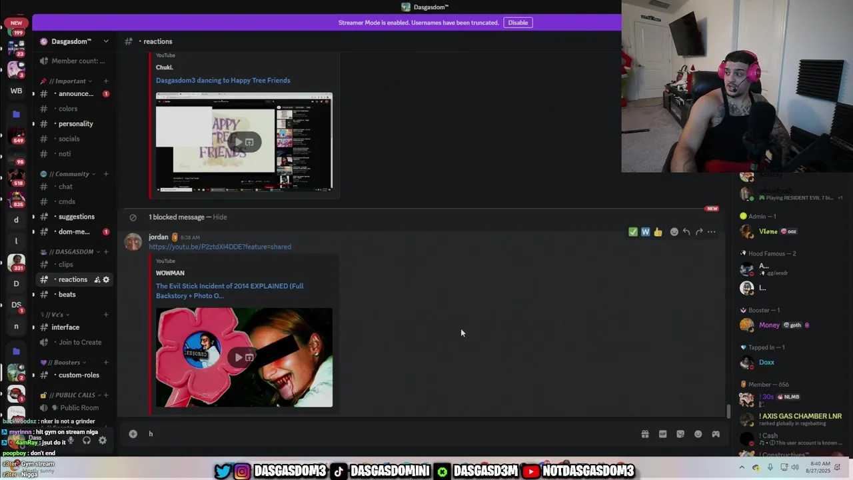Collapse the Boosters channel category

(63, 363)
